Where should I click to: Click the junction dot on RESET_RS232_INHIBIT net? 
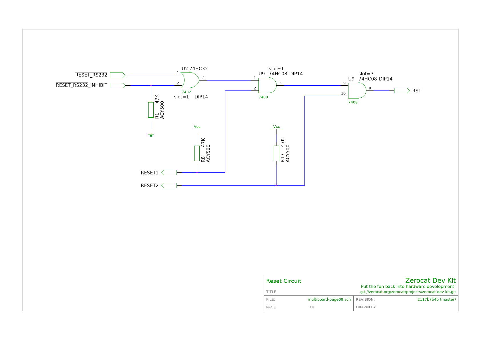click(x=151, y=85)
